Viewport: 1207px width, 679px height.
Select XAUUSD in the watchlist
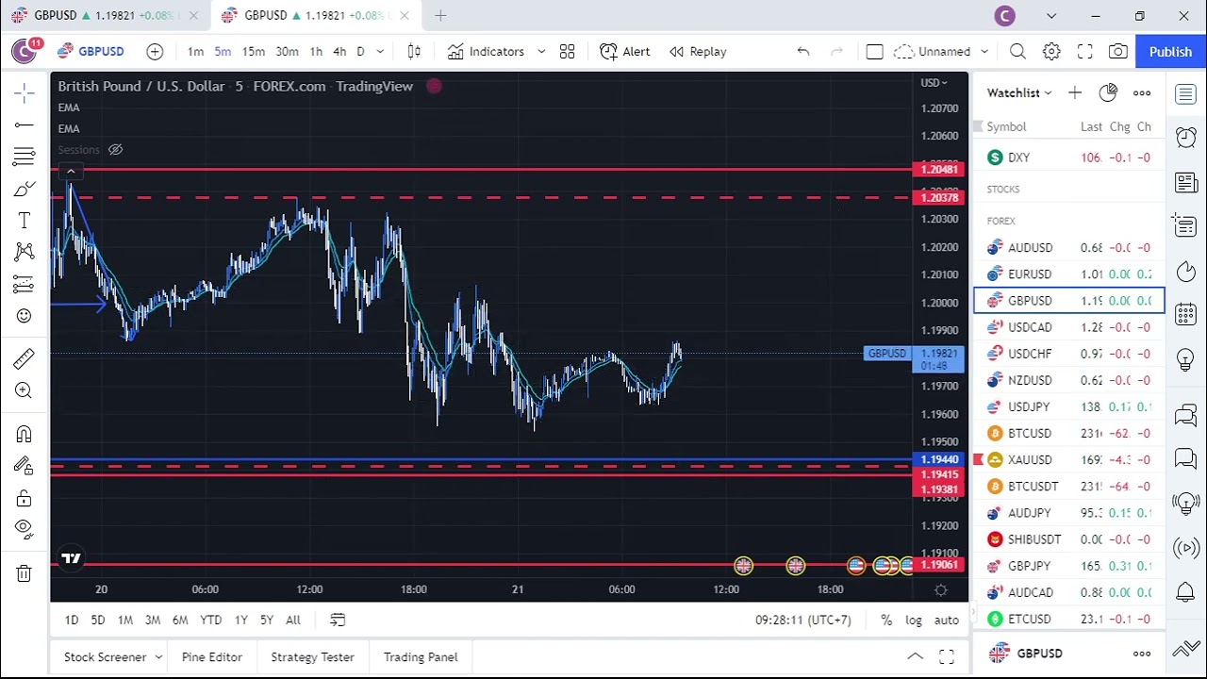tap(1069, 460)
